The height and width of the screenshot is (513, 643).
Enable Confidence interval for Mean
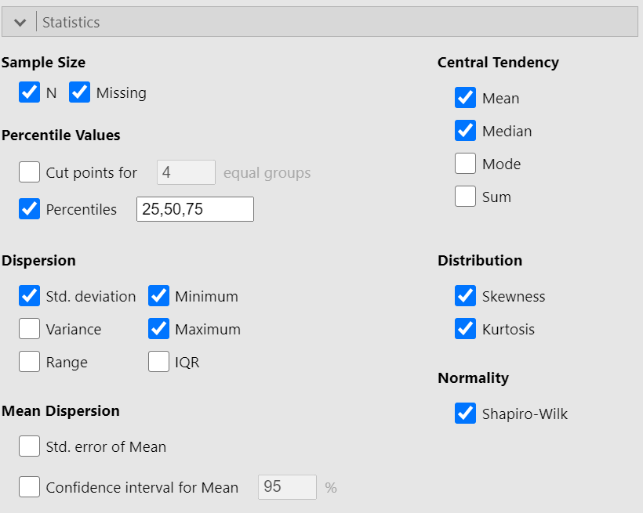(30, 487)
